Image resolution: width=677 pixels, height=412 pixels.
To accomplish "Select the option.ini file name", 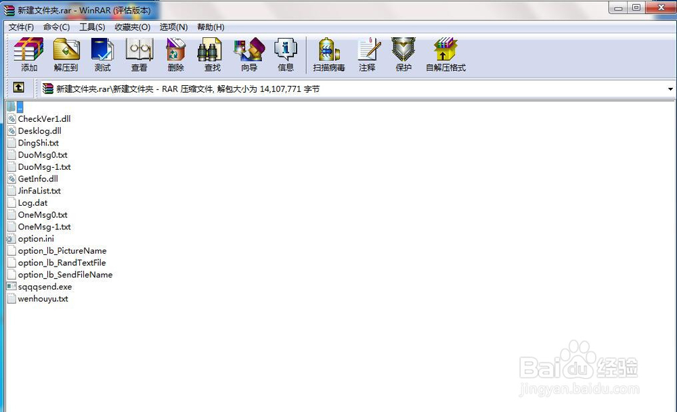I will pos(36,239).
